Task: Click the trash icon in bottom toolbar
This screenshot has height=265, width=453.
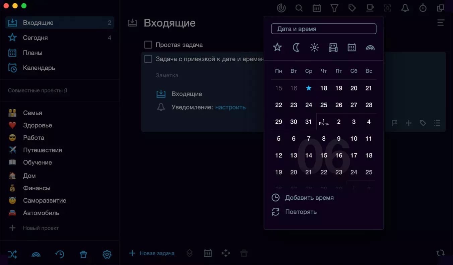Action: coord(244,253)
